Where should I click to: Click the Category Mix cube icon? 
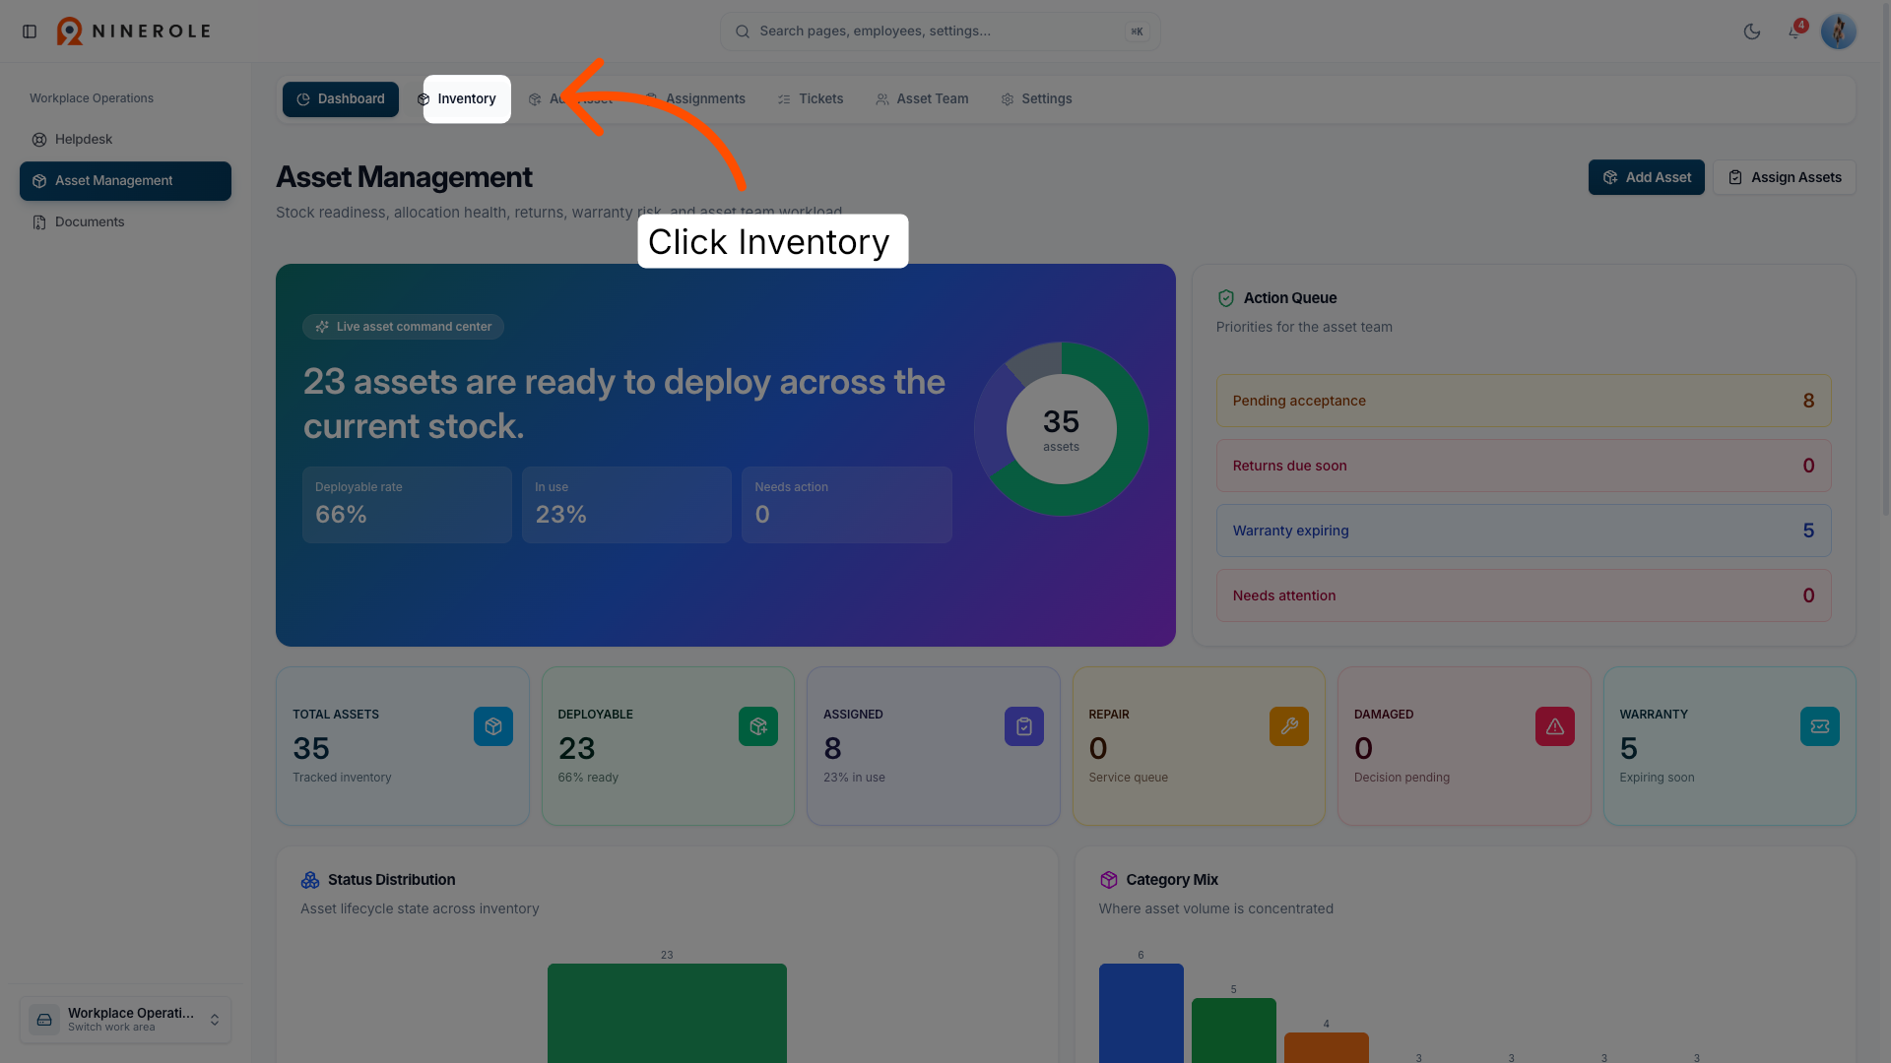coord(1109,880)
